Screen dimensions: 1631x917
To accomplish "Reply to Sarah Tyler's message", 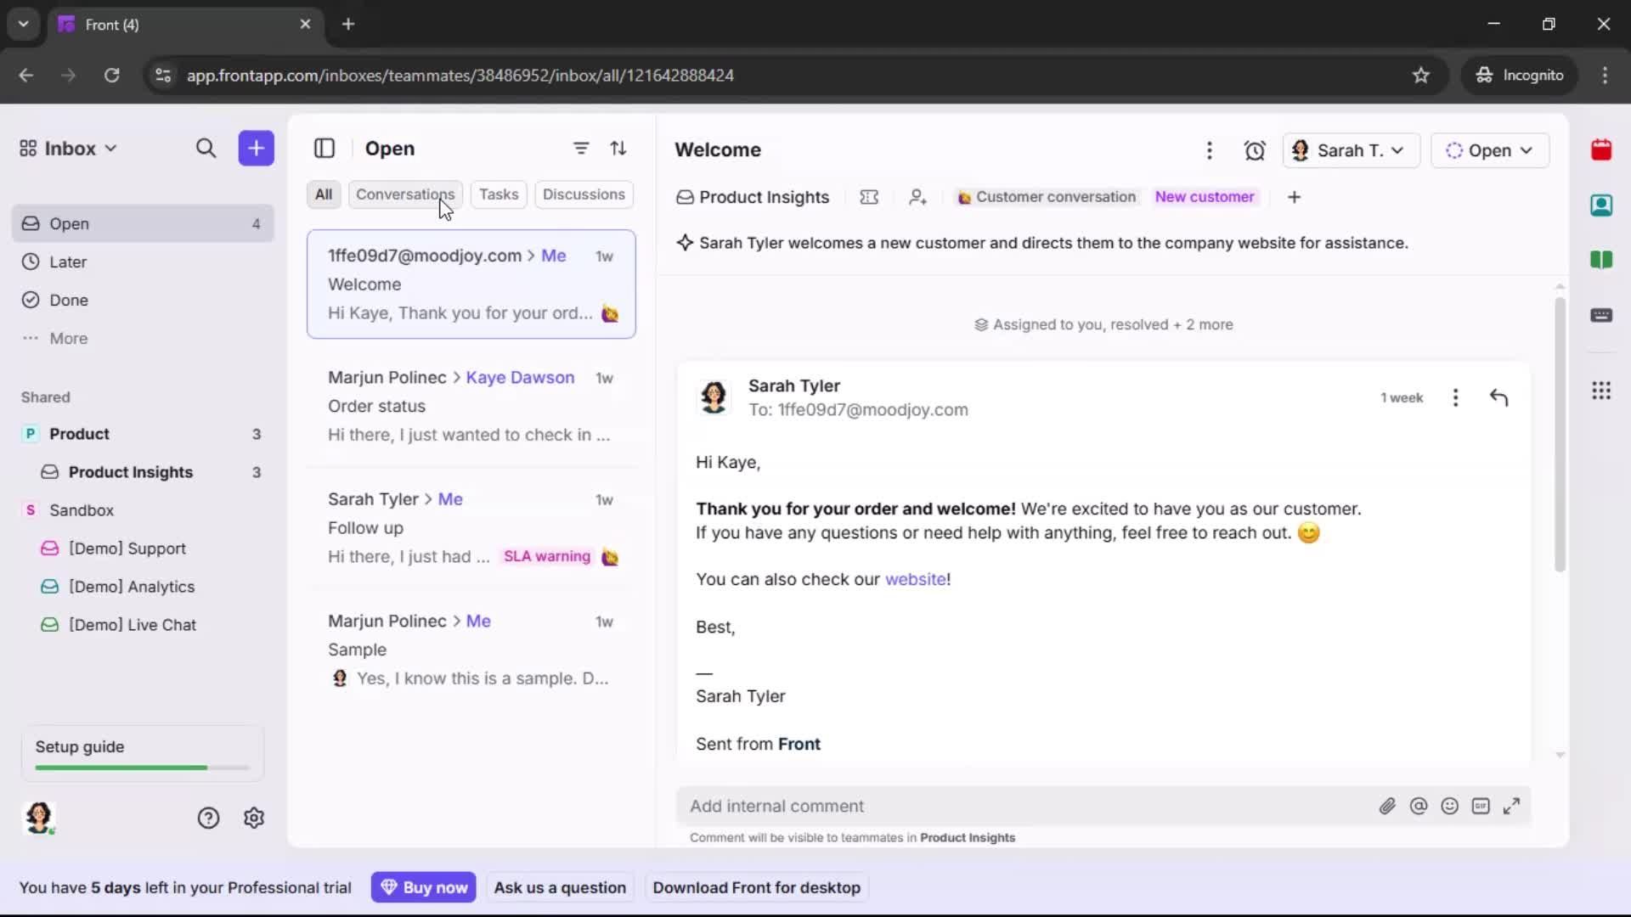I will (1499, 397).
